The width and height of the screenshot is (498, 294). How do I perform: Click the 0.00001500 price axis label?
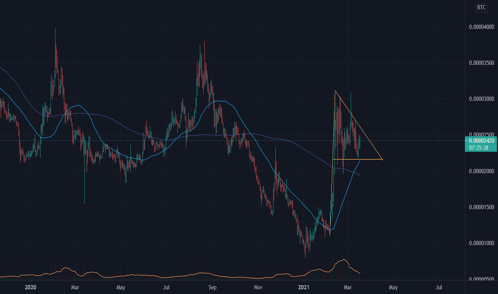point(481,207)
